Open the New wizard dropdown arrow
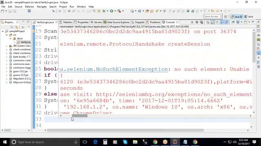Screen dimensions: 261x146 point(6,11)
